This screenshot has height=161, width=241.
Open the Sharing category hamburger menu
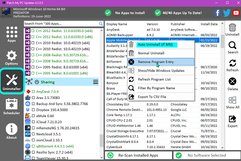coord(95,82)
